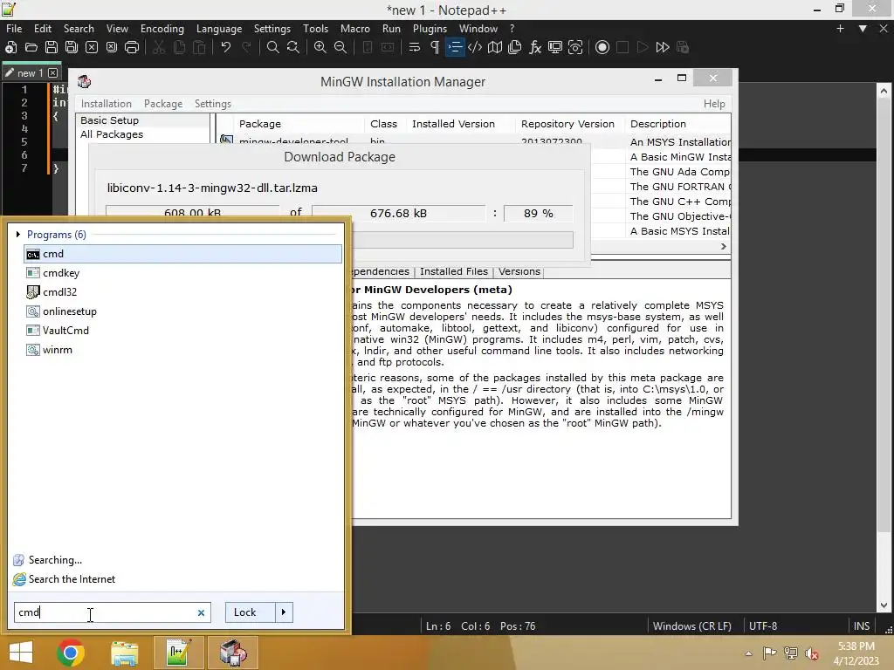
Task: Open Find with the magnifier icon
Action: coord(273,47)
